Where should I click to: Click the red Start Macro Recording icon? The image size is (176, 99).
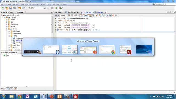coord(113,15)
